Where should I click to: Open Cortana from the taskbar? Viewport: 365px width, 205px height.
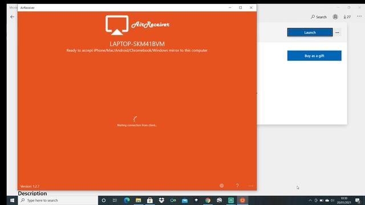[104, 200]
